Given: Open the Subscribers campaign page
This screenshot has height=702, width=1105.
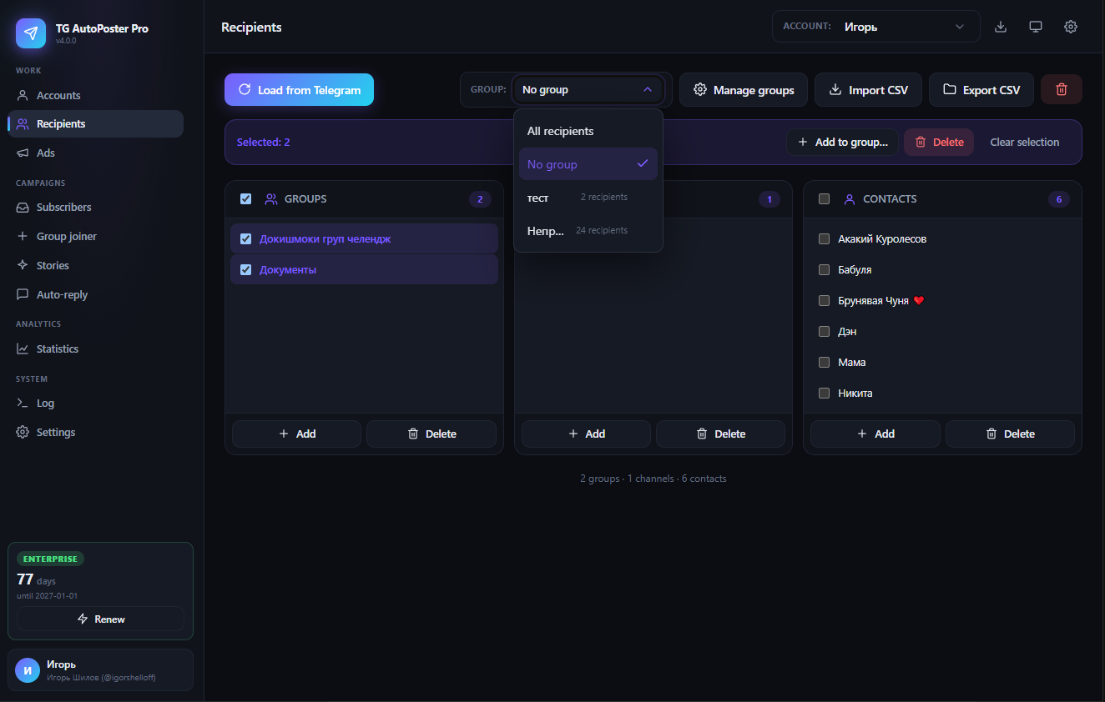Looking at the screenshot, I should 96,207.
